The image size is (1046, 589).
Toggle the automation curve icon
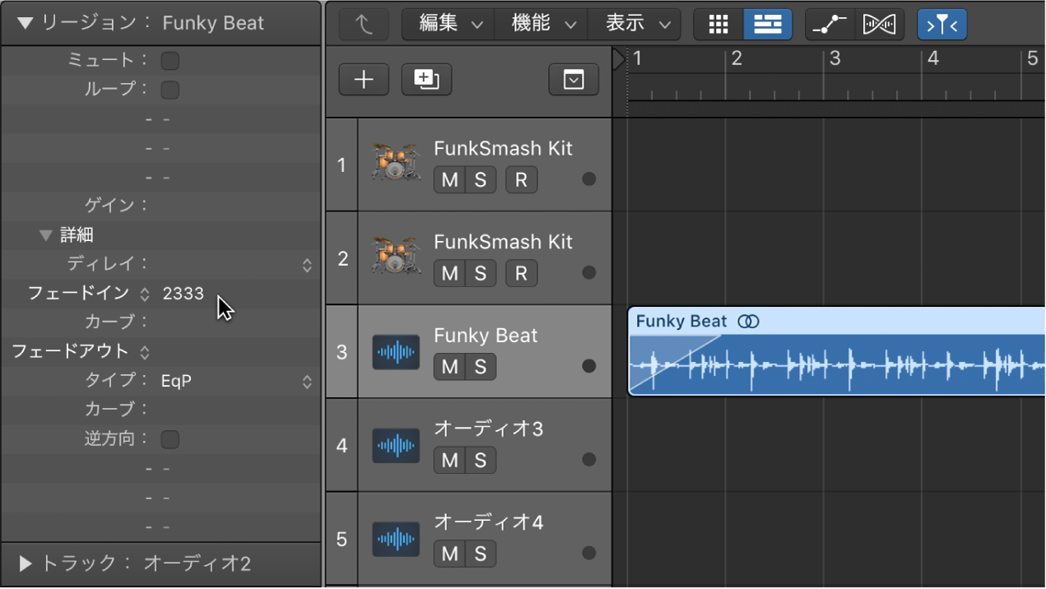click(x=830, y=25)
